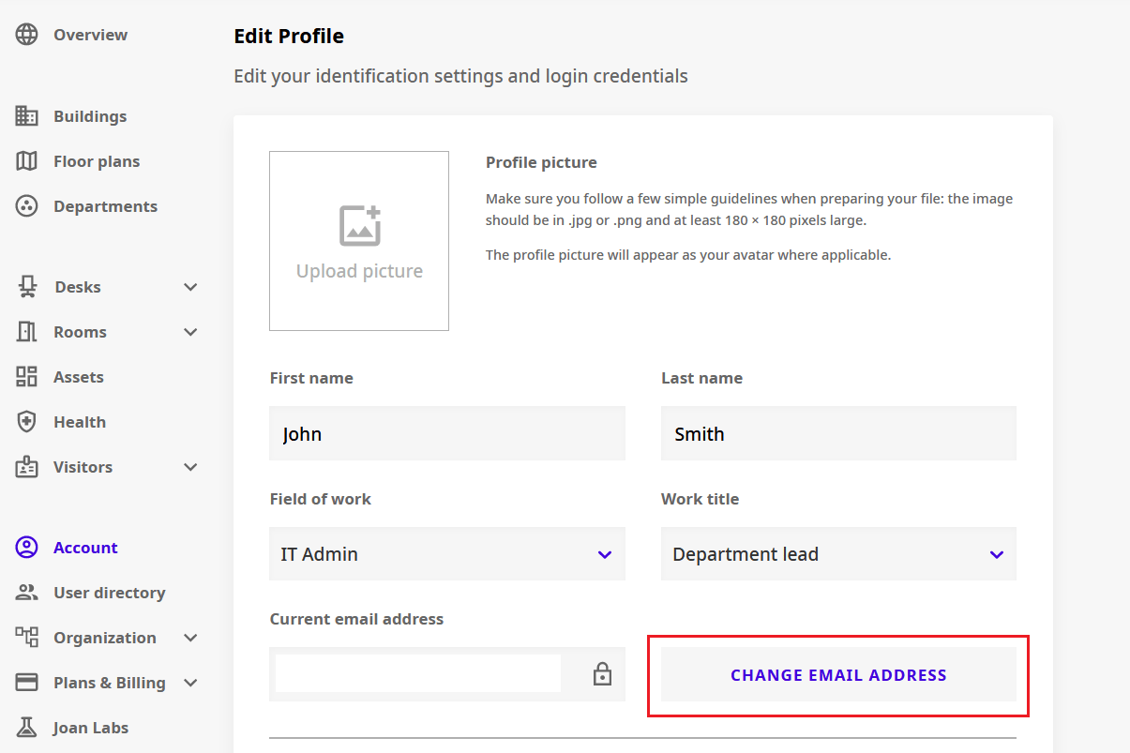This screenshot has width=1130, height=753.
Task: Switch to the Account section
Action: click(x=85, y=547)
